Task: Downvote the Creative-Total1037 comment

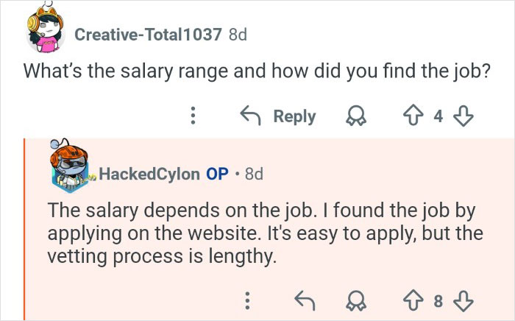Action: click(x=464, y=116)
